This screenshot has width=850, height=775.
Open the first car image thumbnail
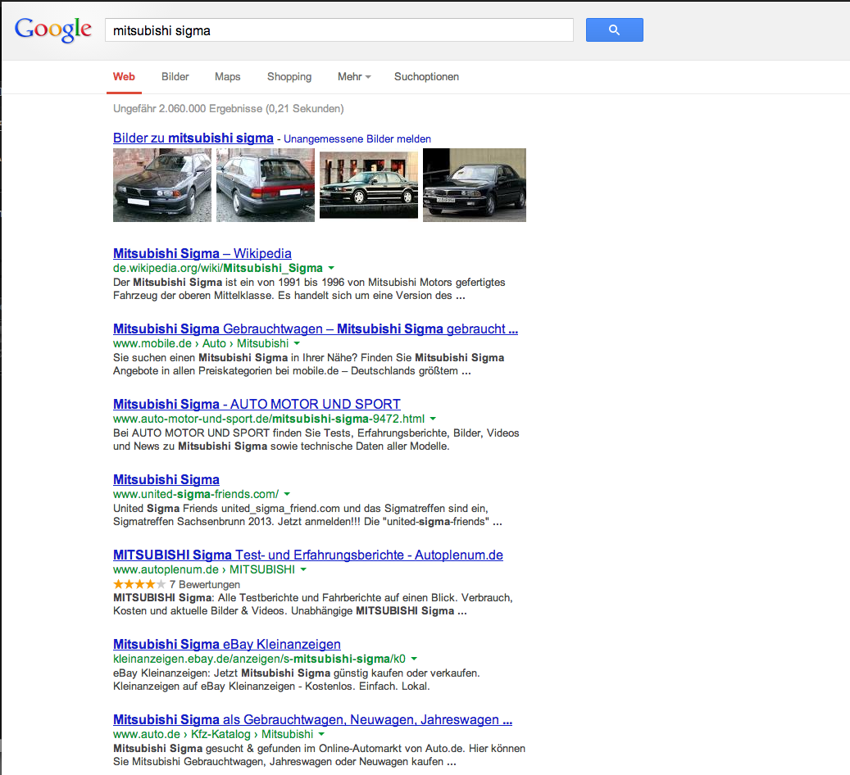[162, 185]
